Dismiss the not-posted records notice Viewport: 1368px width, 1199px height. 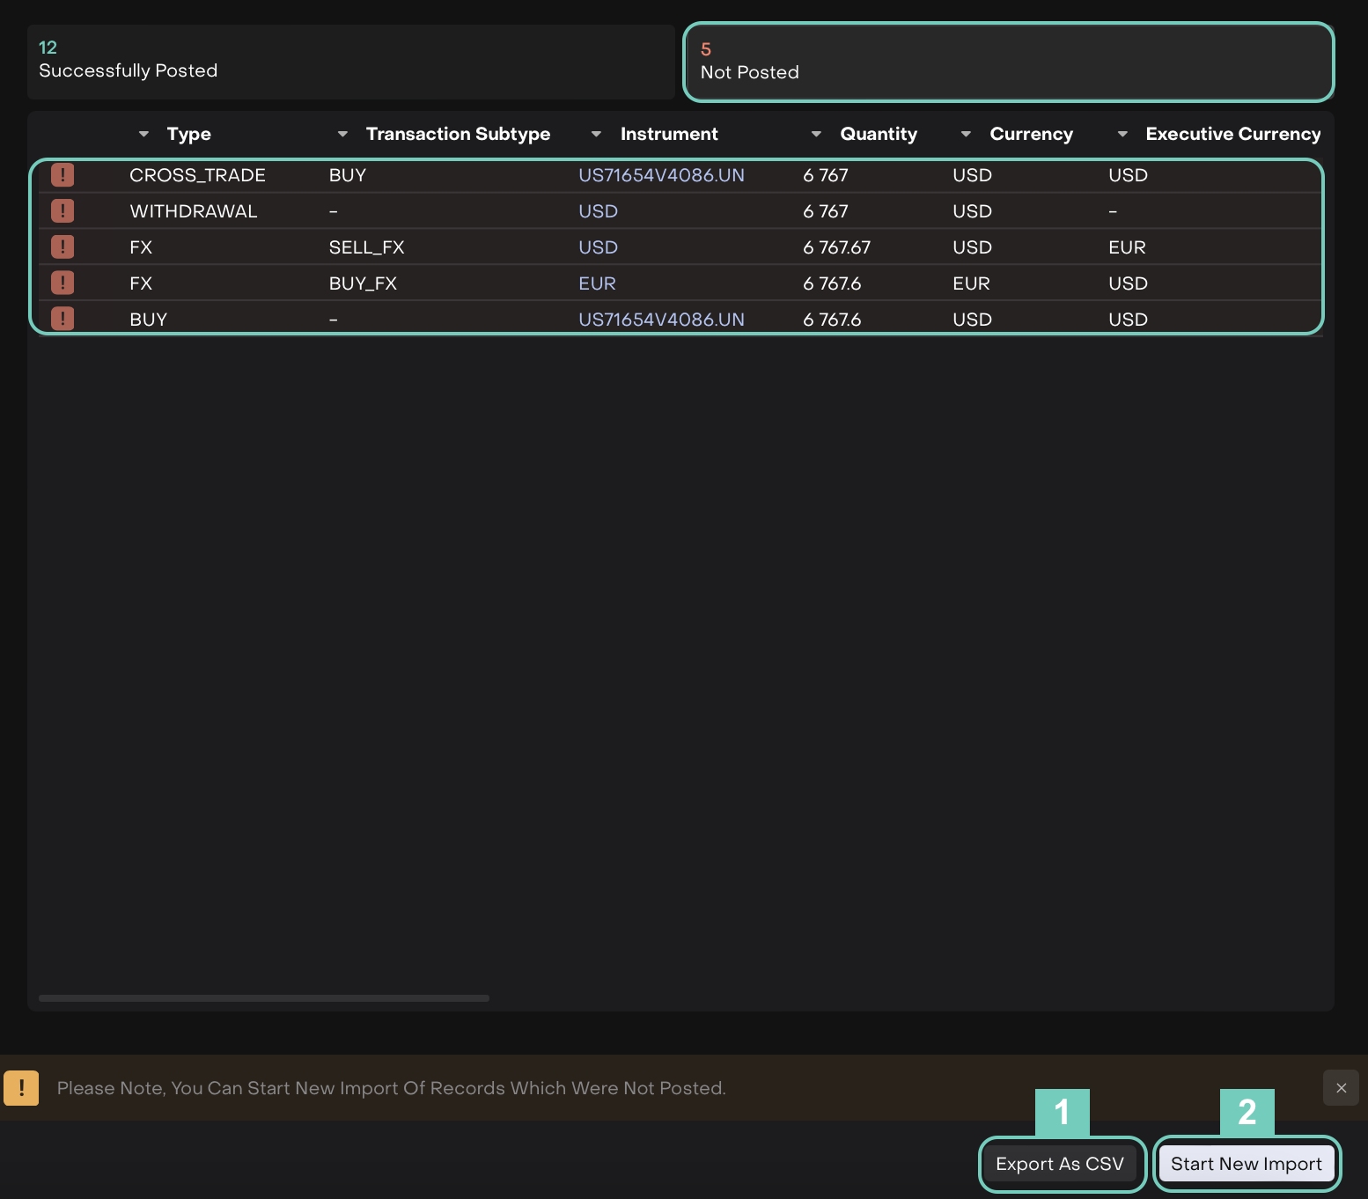[1341, 1088]
